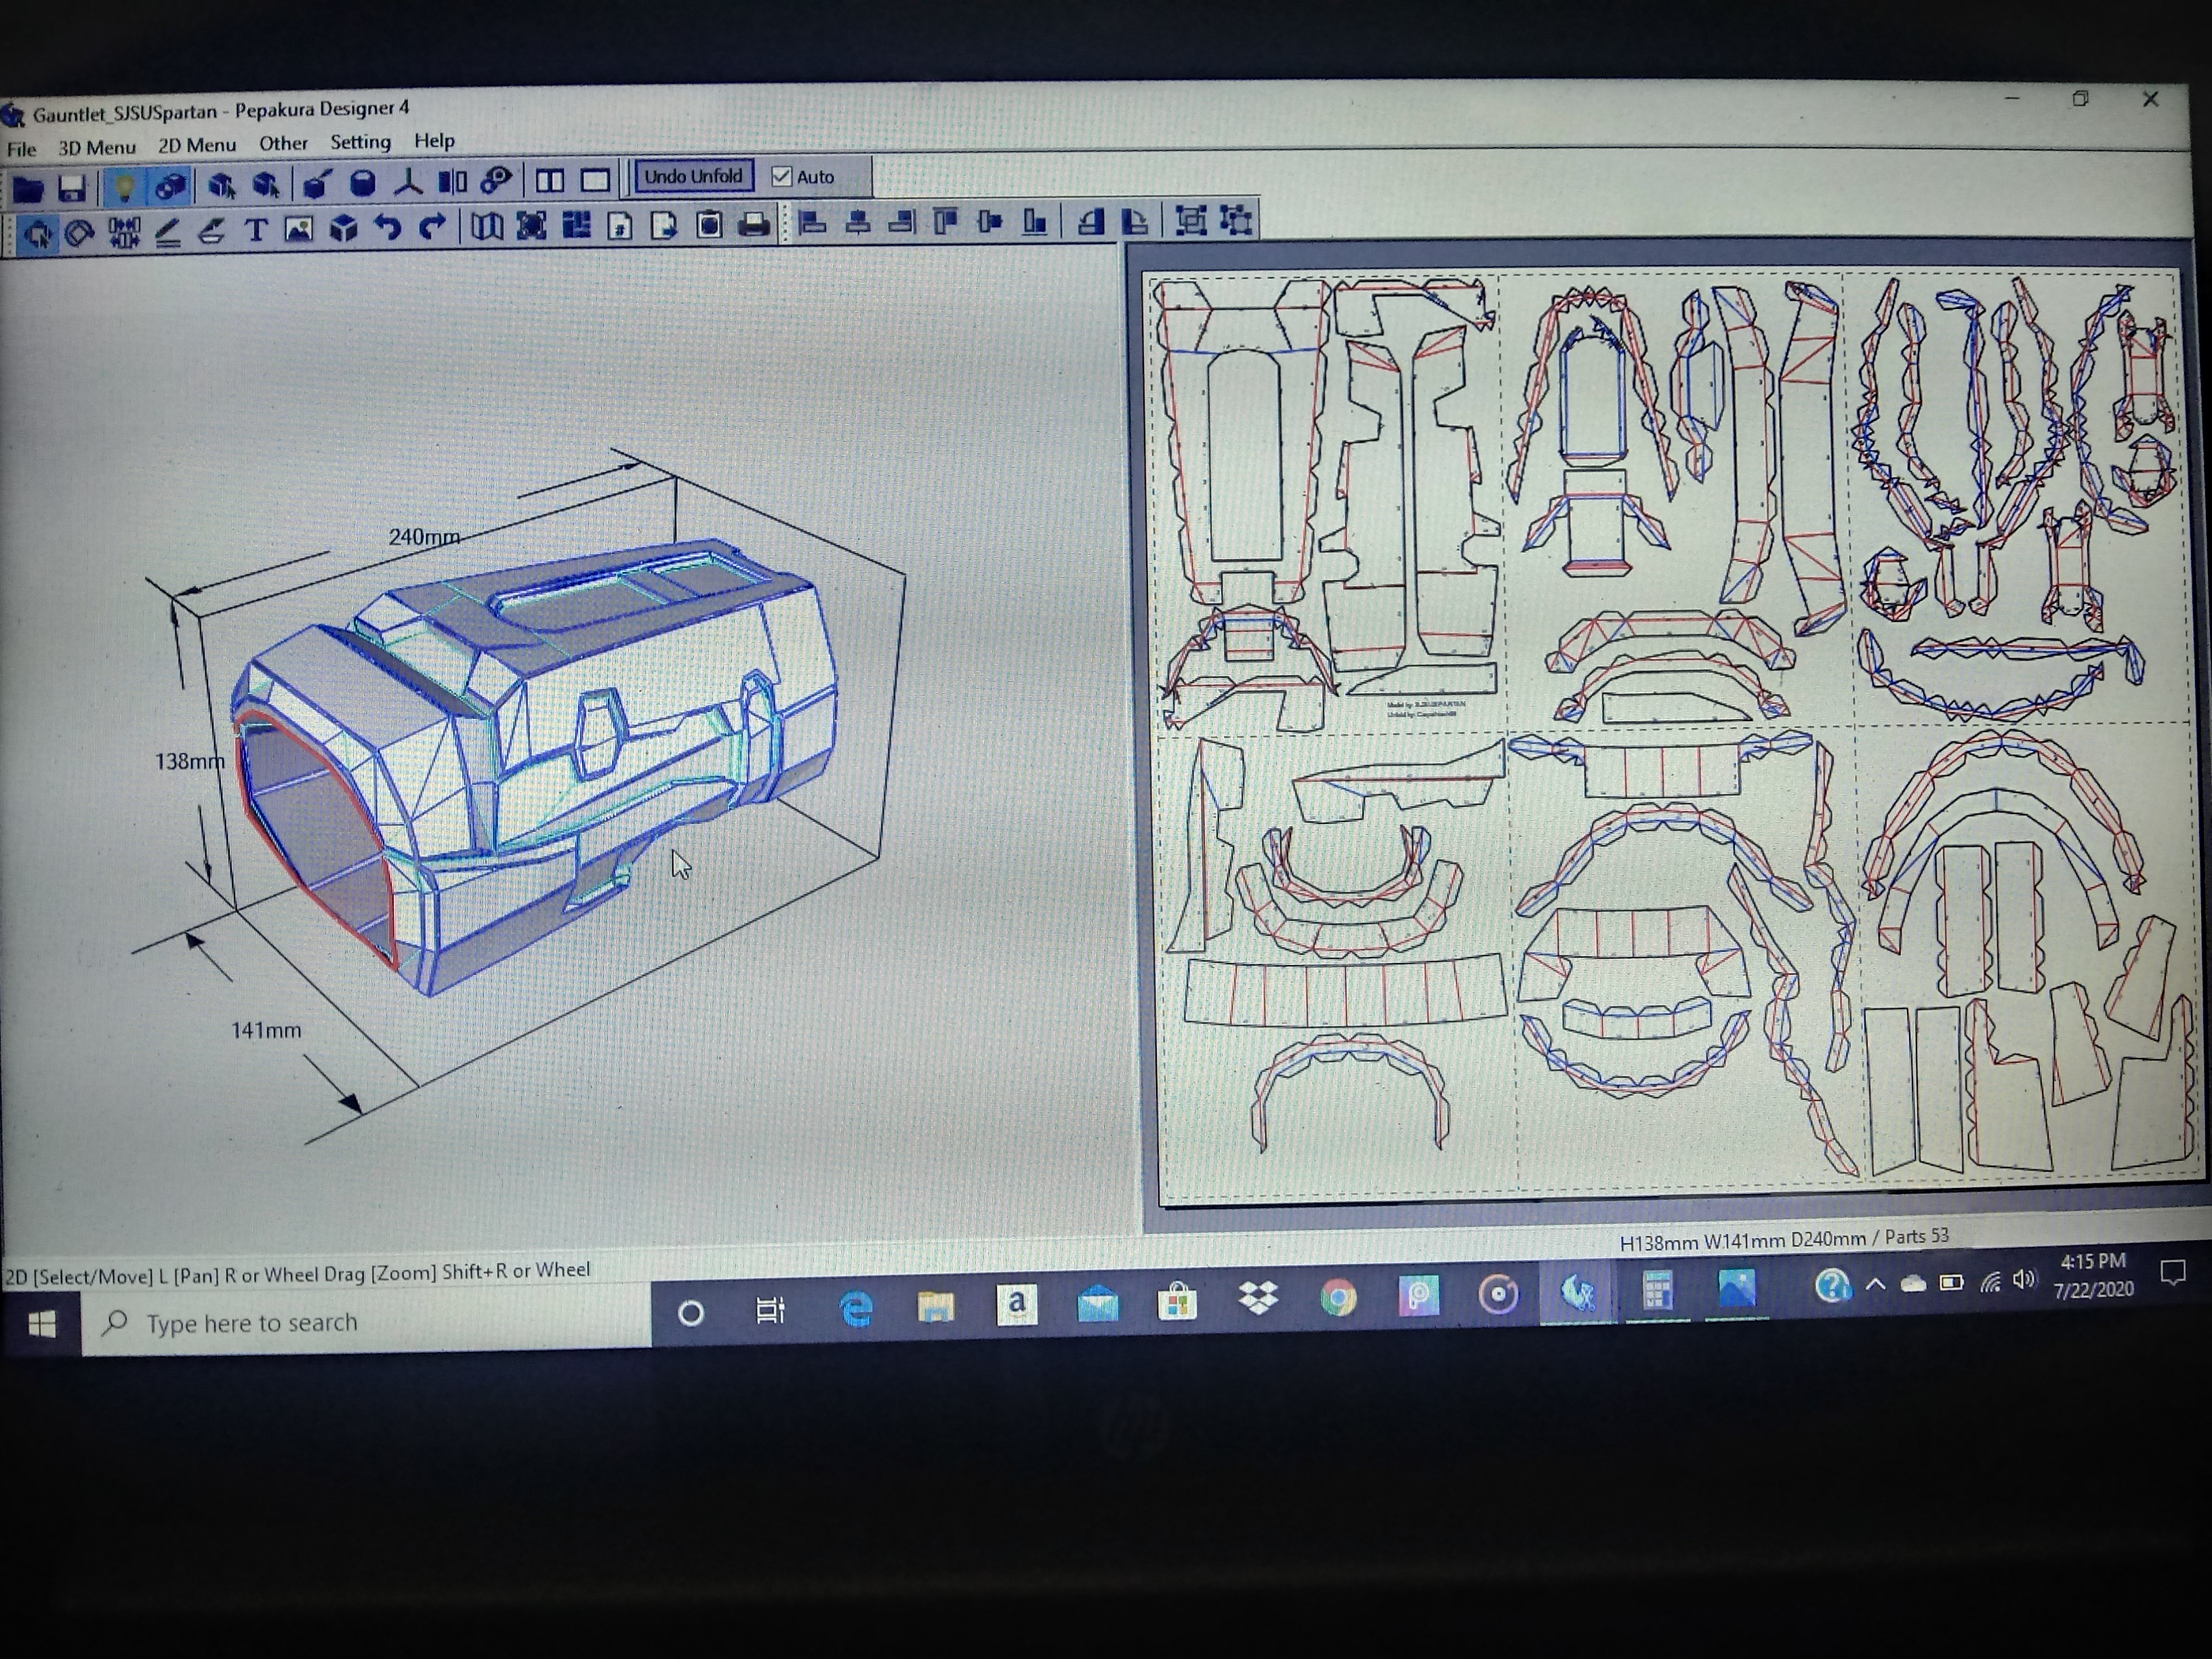The height and width of the screenshot is (1659, 2212).
Task: Click the cube with brush icon
Action: [316, 183]
